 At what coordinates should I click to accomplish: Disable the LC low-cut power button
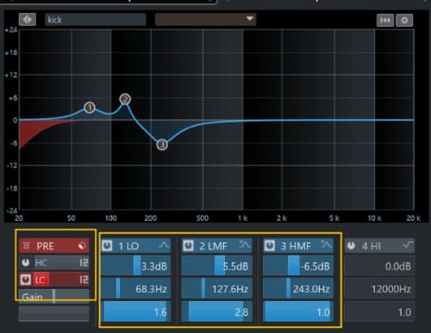click(26, 280)
